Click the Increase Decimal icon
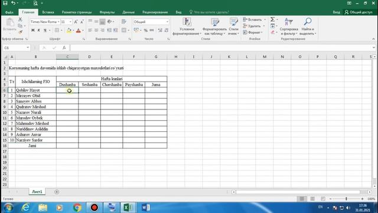The image size is (378, 213). pos(160,30)
